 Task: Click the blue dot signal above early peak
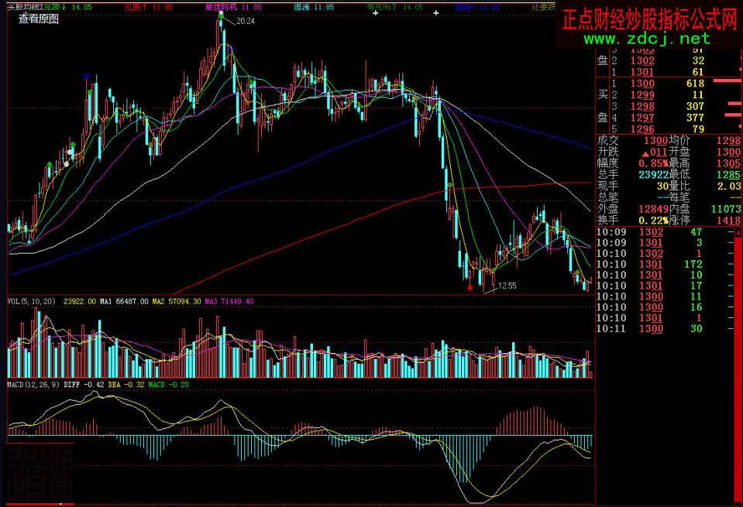86,77
